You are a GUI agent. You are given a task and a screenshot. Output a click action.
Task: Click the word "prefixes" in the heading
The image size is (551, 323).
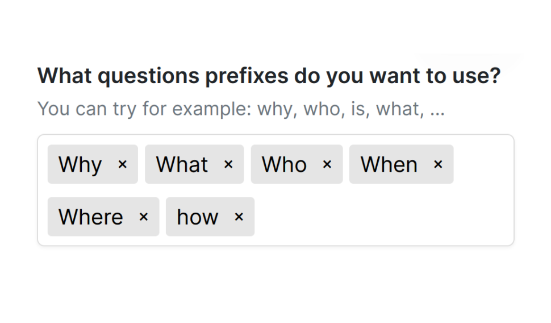[247, 76]
